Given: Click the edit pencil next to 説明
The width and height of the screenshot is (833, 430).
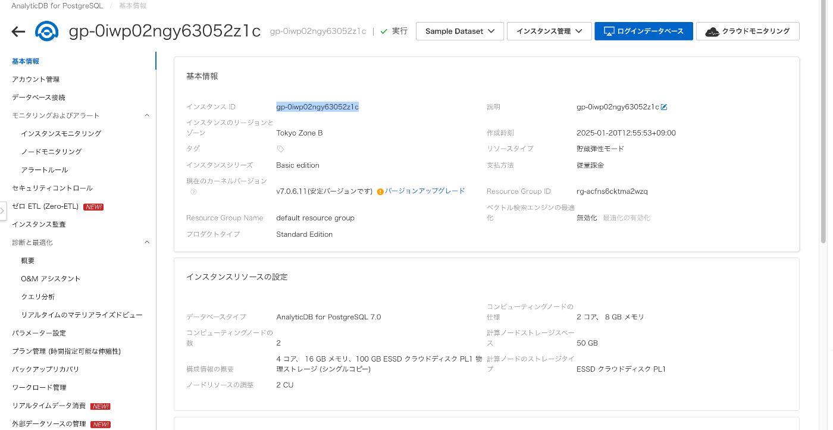Looking at the screenshot, I should coord(664,107).
